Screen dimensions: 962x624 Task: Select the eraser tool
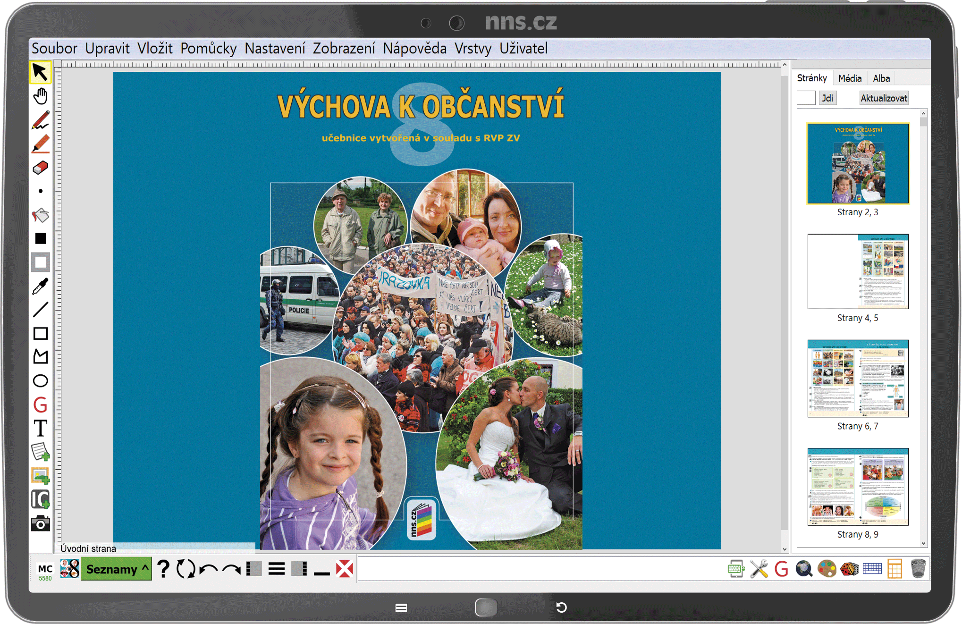click(41, 168)
